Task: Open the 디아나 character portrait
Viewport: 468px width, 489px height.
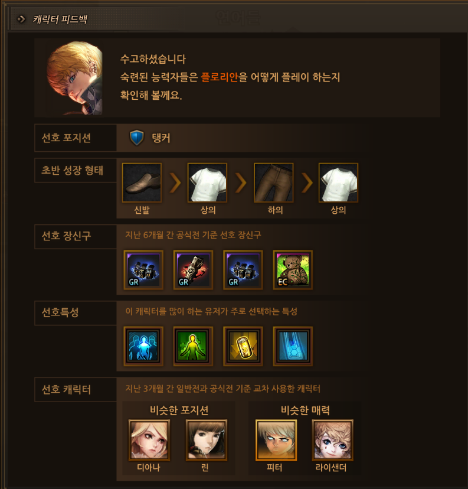Action: pyautogui.click(x=149, y=440)
